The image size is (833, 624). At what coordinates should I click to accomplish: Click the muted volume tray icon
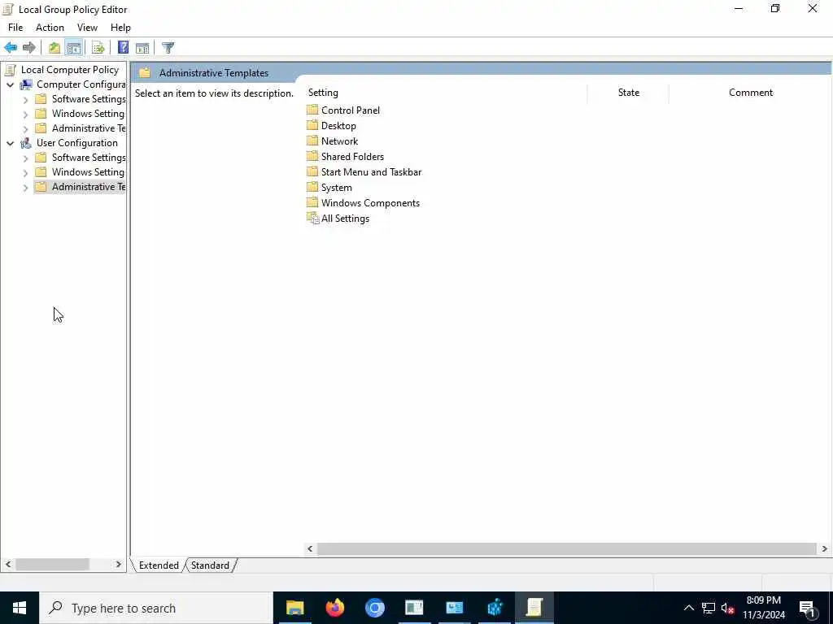[x=727, y=608]
